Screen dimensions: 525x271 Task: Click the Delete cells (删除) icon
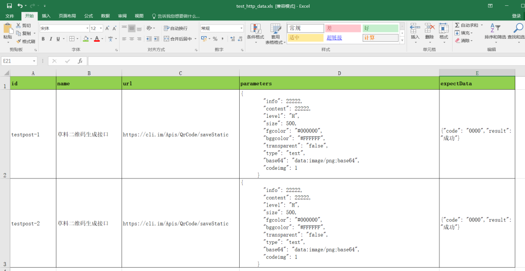[x=430, y=29]
